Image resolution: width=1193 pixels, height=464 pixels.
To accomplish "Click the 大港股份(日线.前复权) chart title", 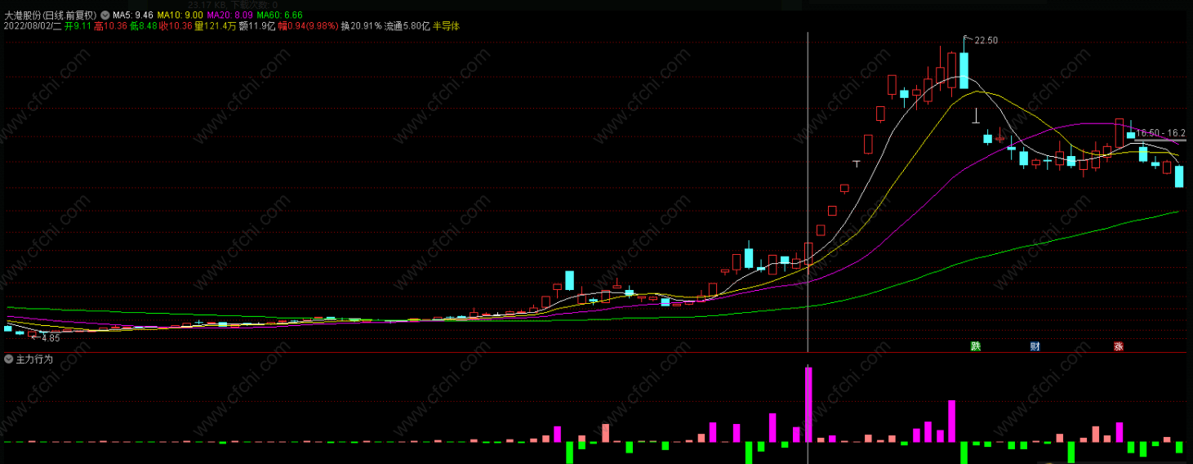I will [x=51, y=16].
